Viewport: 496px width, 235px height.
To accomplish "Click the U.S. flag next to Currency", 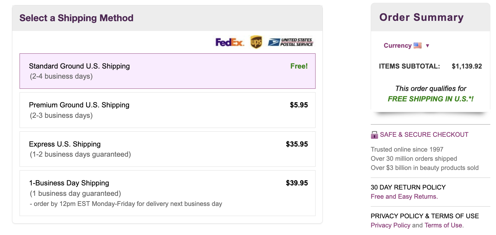I will 418,45.
